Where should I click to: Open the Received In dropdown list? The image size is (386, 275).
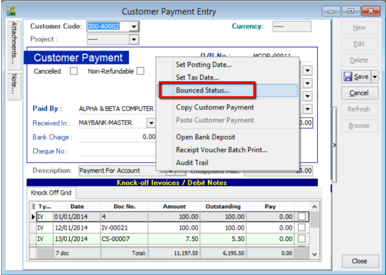tap(151, 123)
